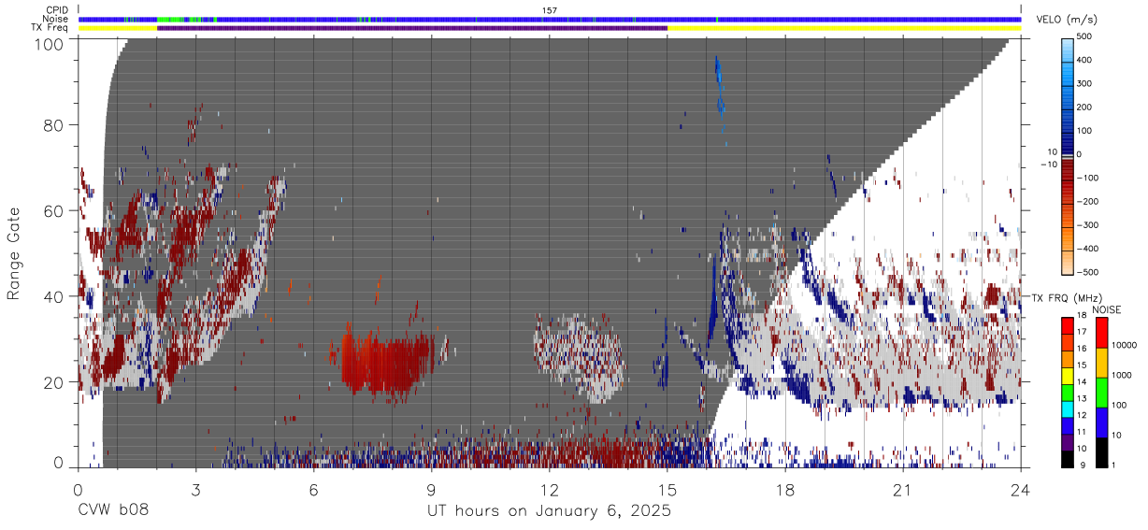Click the NOISE legend title

point(1106,309)
